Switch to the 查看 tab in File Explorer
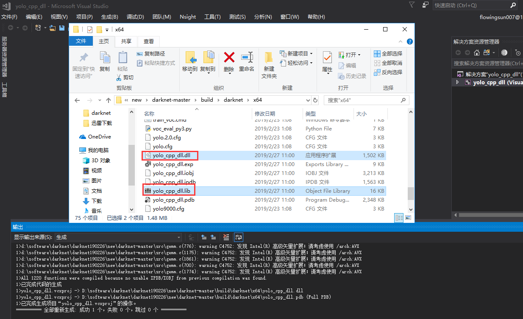Image resolution: width=523 pixels, height=319 pixels. click(x=149, y=41)
